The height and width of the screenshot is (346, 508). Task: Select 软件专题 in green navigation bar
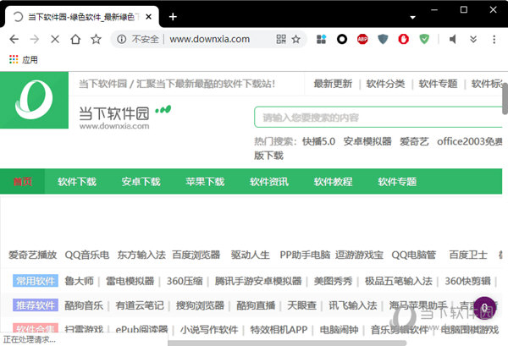[397, 181]
